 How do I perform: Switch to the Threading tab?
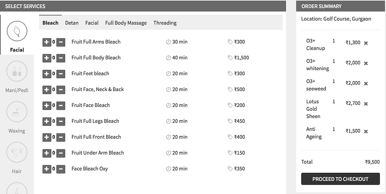[x=165, y=23]
